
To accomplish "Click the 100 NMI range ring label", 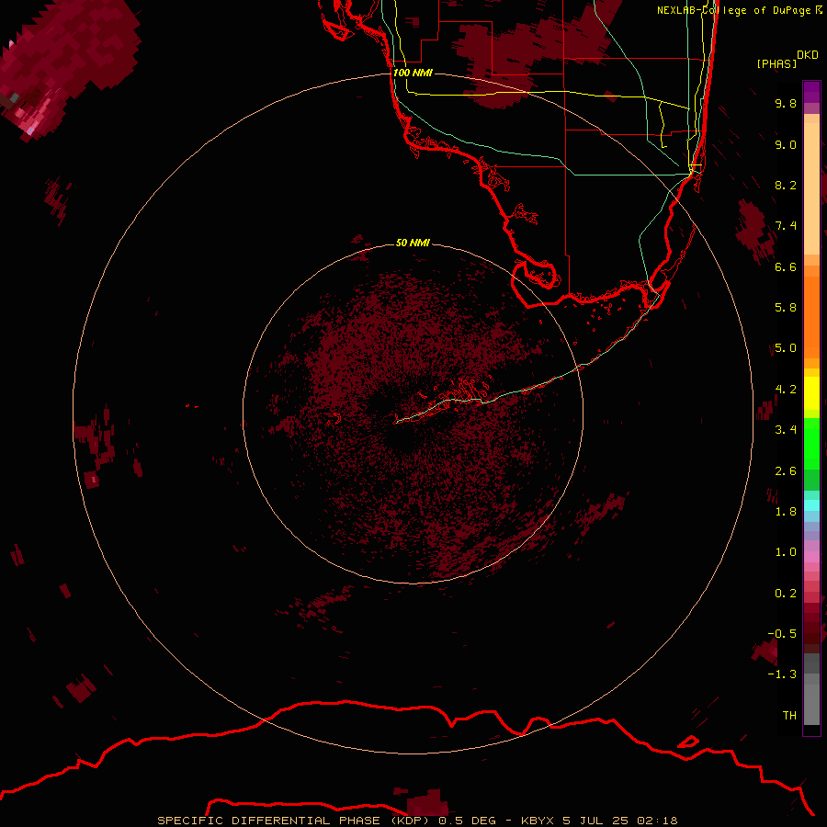I will [413, 73].
